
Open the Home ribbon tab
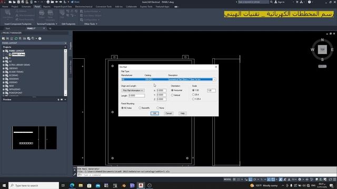pos(5,7)
